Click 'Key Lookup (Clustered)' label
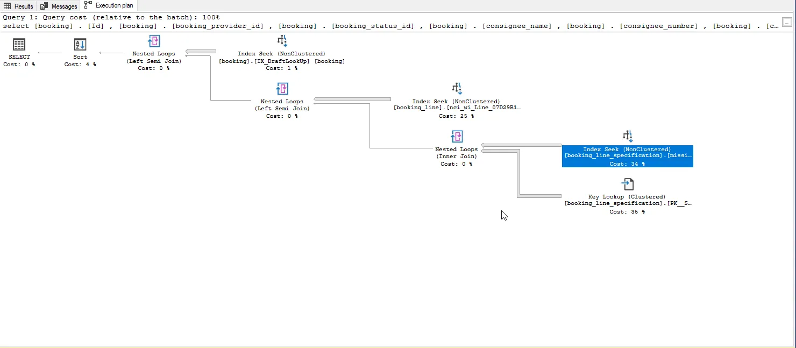Viewport: 796px width, 348px height. [627, 197]
